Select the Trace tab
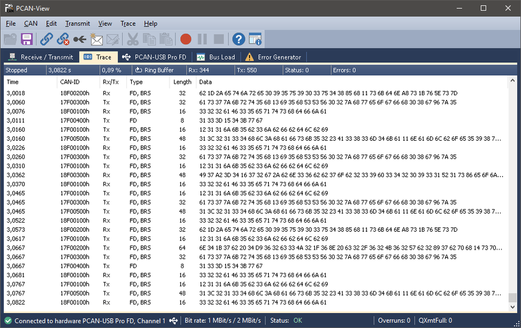The image size is (521, 328). point(98,57)
